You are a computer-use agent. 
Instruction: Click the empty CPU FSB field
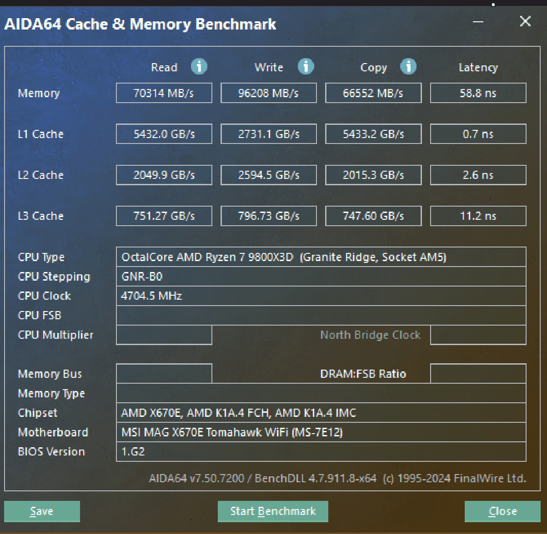[321, 316]
